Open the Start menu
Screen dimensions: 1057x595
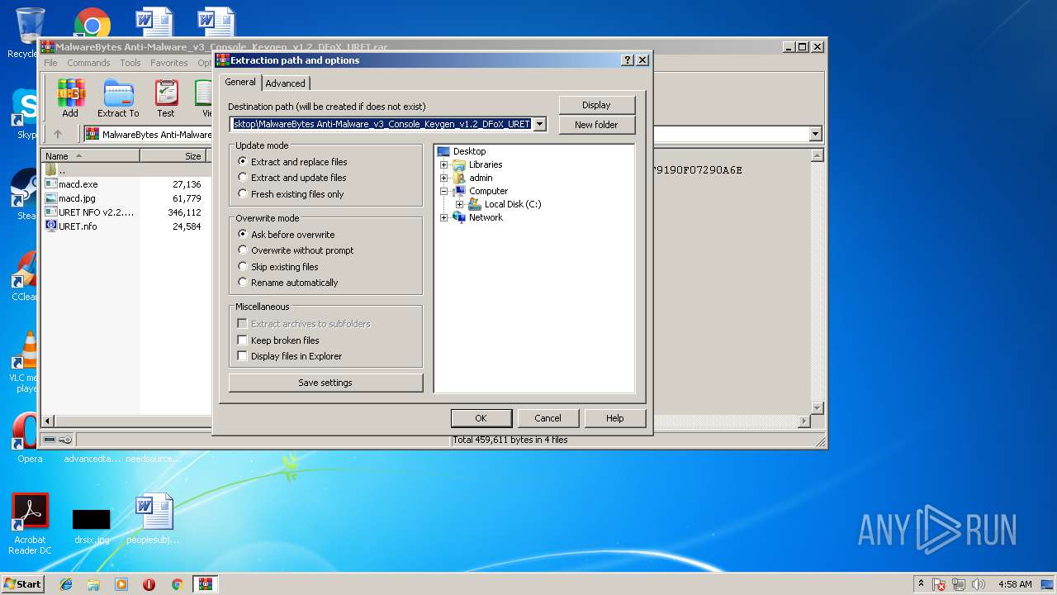point(22,584)
